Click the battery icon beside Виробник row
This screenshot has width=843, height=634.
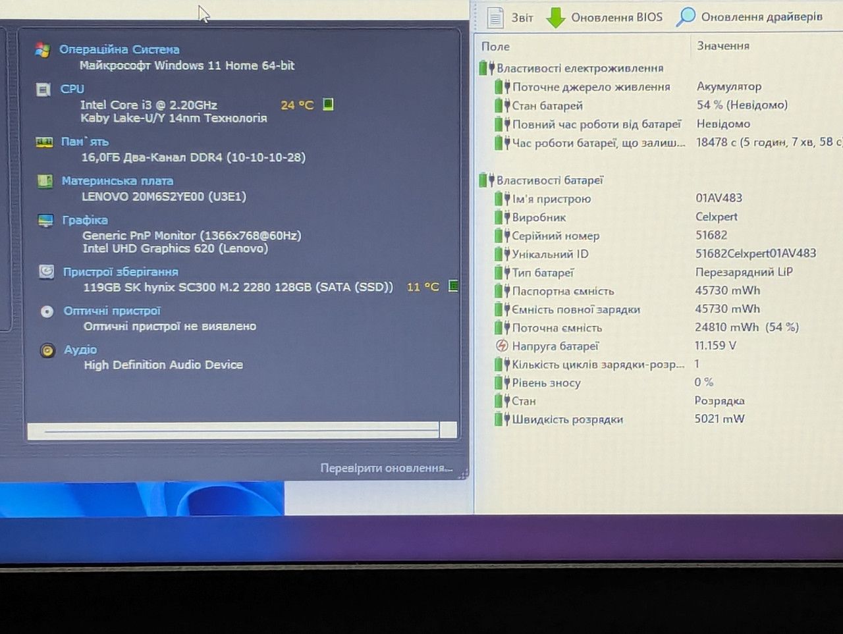point(503,217)
